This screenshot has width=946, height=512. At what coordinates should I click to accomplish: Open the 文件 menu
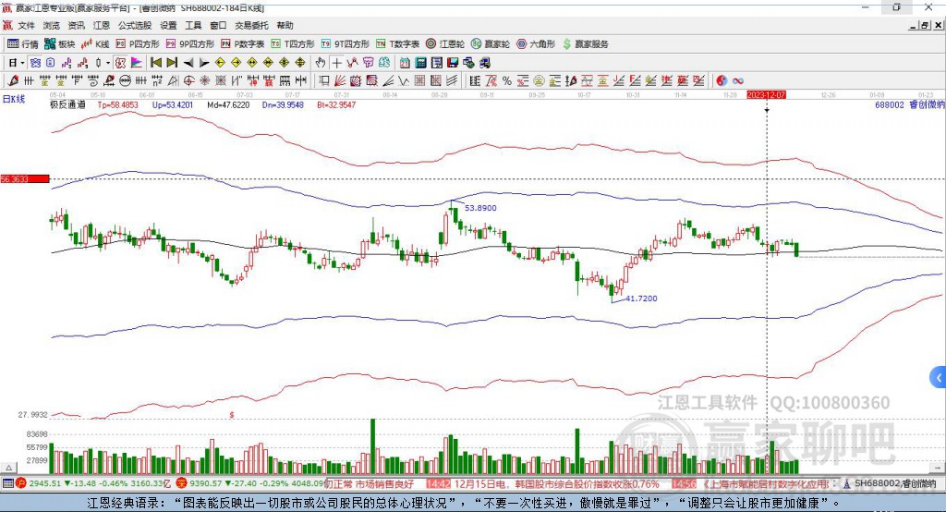pyautogui.click(x=27, y=25)
